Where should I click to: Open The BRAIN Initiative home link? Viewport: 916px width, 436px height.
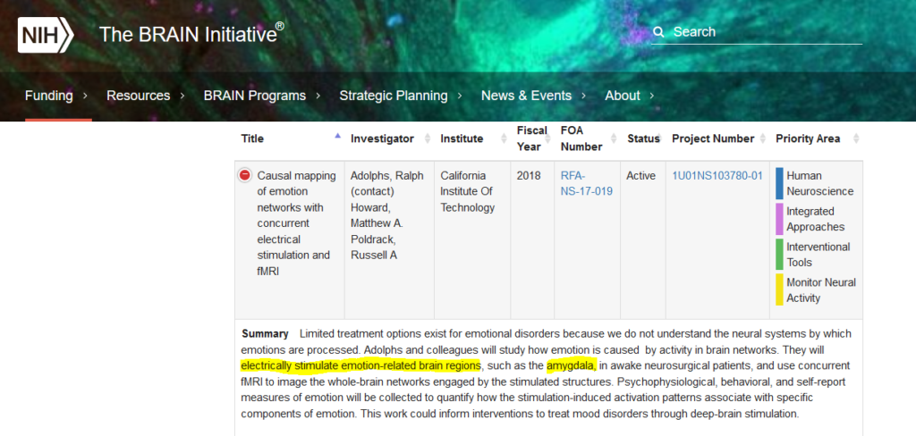[191, 34]
